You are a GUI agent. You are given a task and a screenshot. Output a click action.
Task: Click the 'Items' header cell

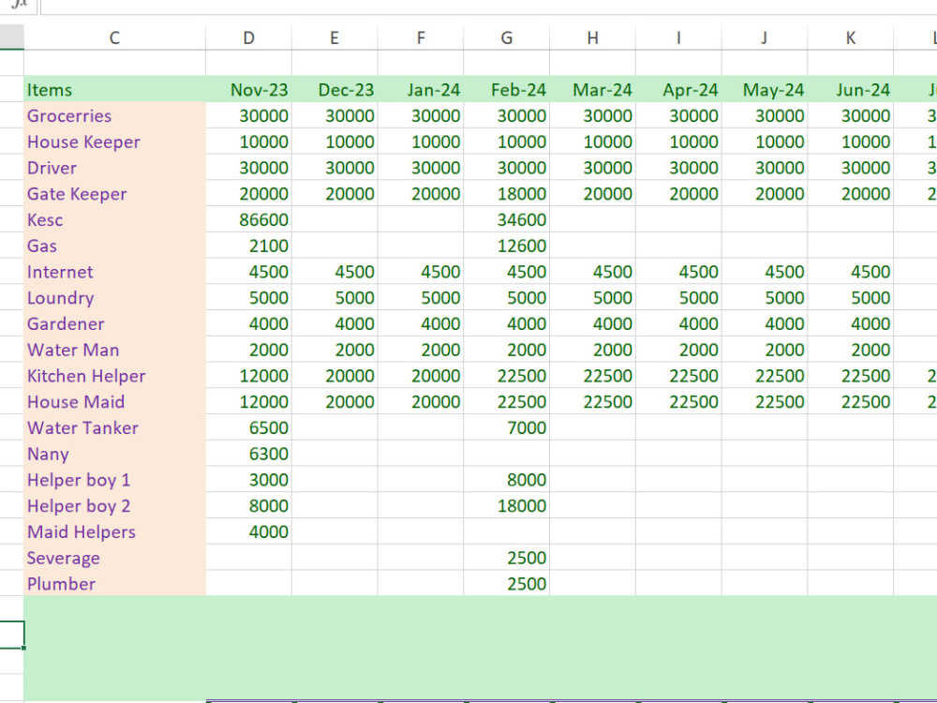(x=114, y=90)
